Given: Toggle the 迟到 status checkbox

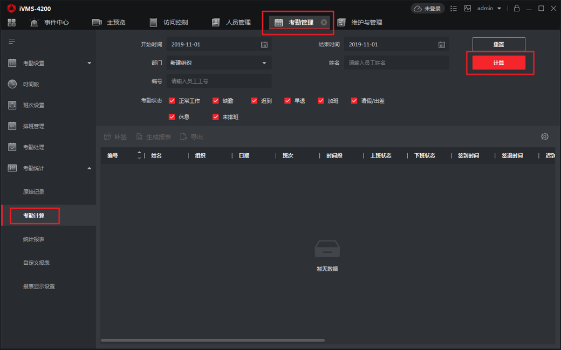Looking at the screenshot, I should pos(254,101).
